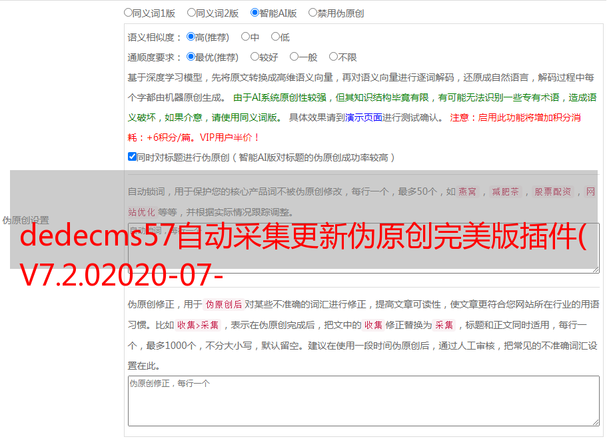
Task: Set 通顺度要求 to 一般
Action: tap(295, 57)
